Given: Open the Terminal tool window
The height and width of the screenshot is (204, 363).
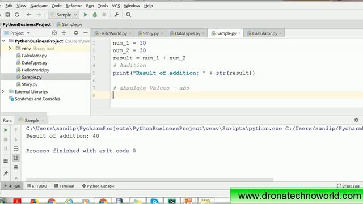Looking at the screenshot, I should [64, 186].
